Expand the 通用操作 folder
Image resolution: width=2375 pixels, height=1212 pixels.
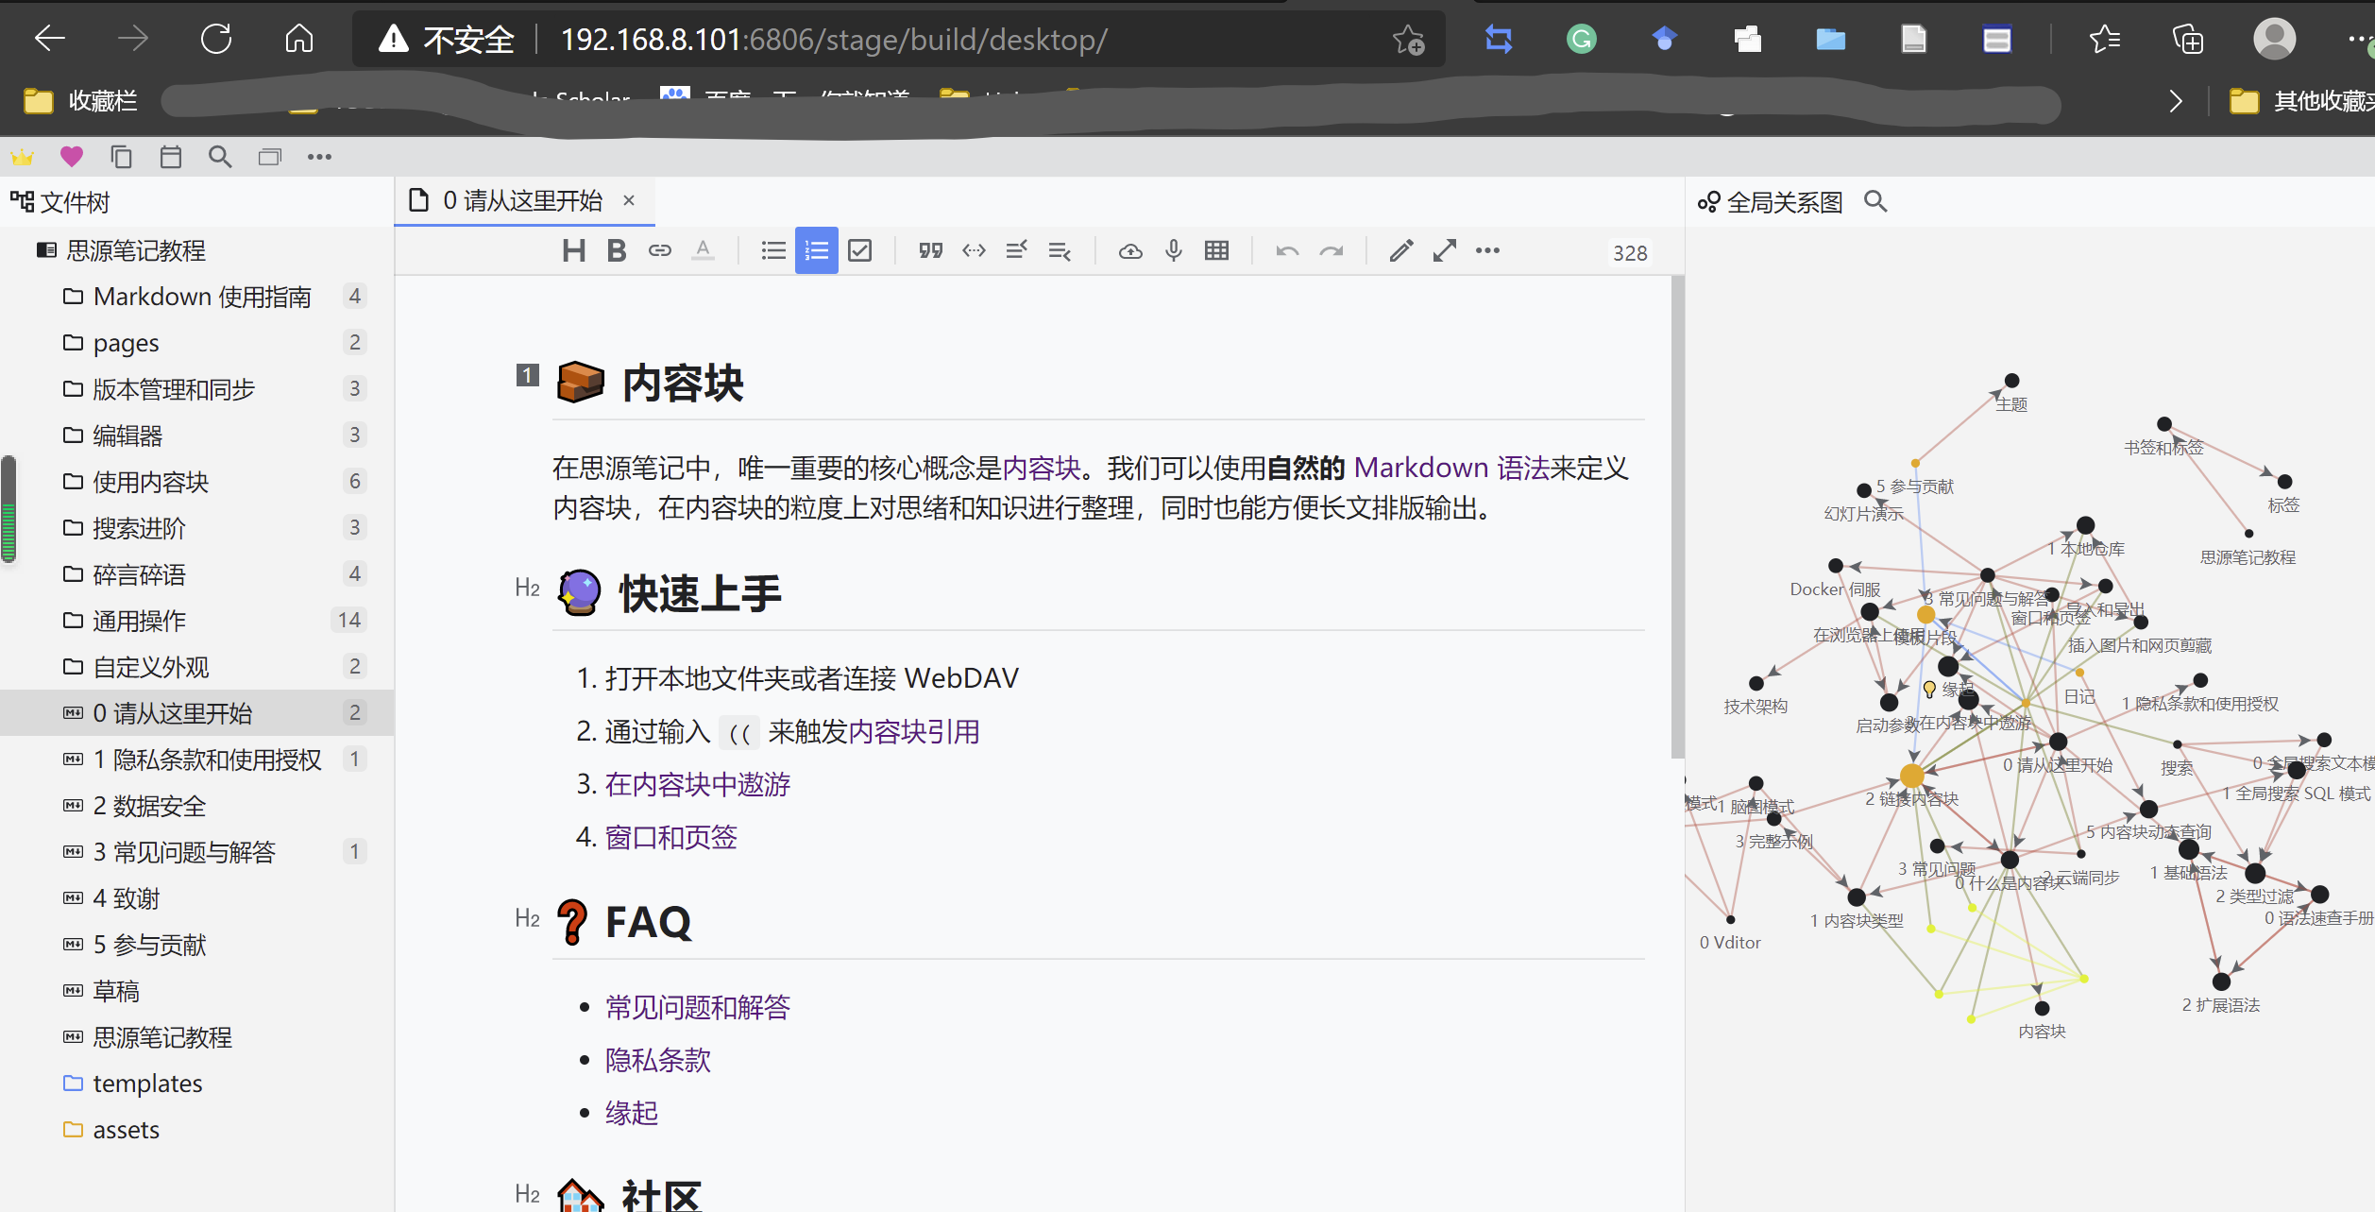(139, 621)
